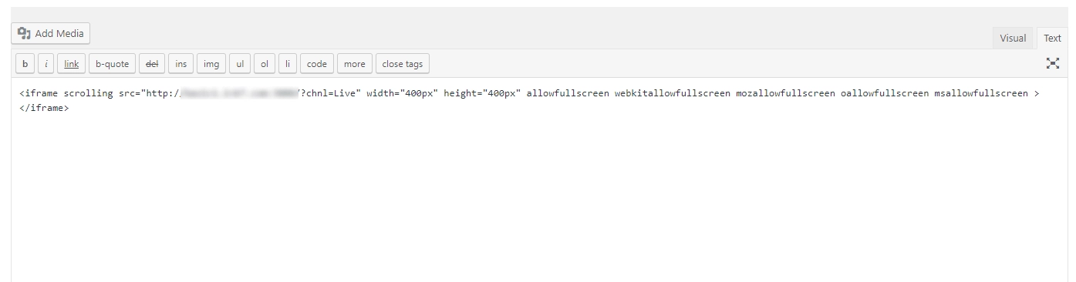The height and width of the screenshot is (282, 1076).
Task: Insert inserted text tag with ins
Action: pyautogui.click(x=180, y=64)
